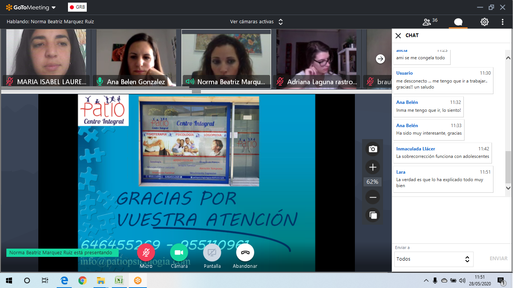513x288 pixels.
Task: Unmute with the Micro button
Action: pyautogui.click(x=146, y=253)
